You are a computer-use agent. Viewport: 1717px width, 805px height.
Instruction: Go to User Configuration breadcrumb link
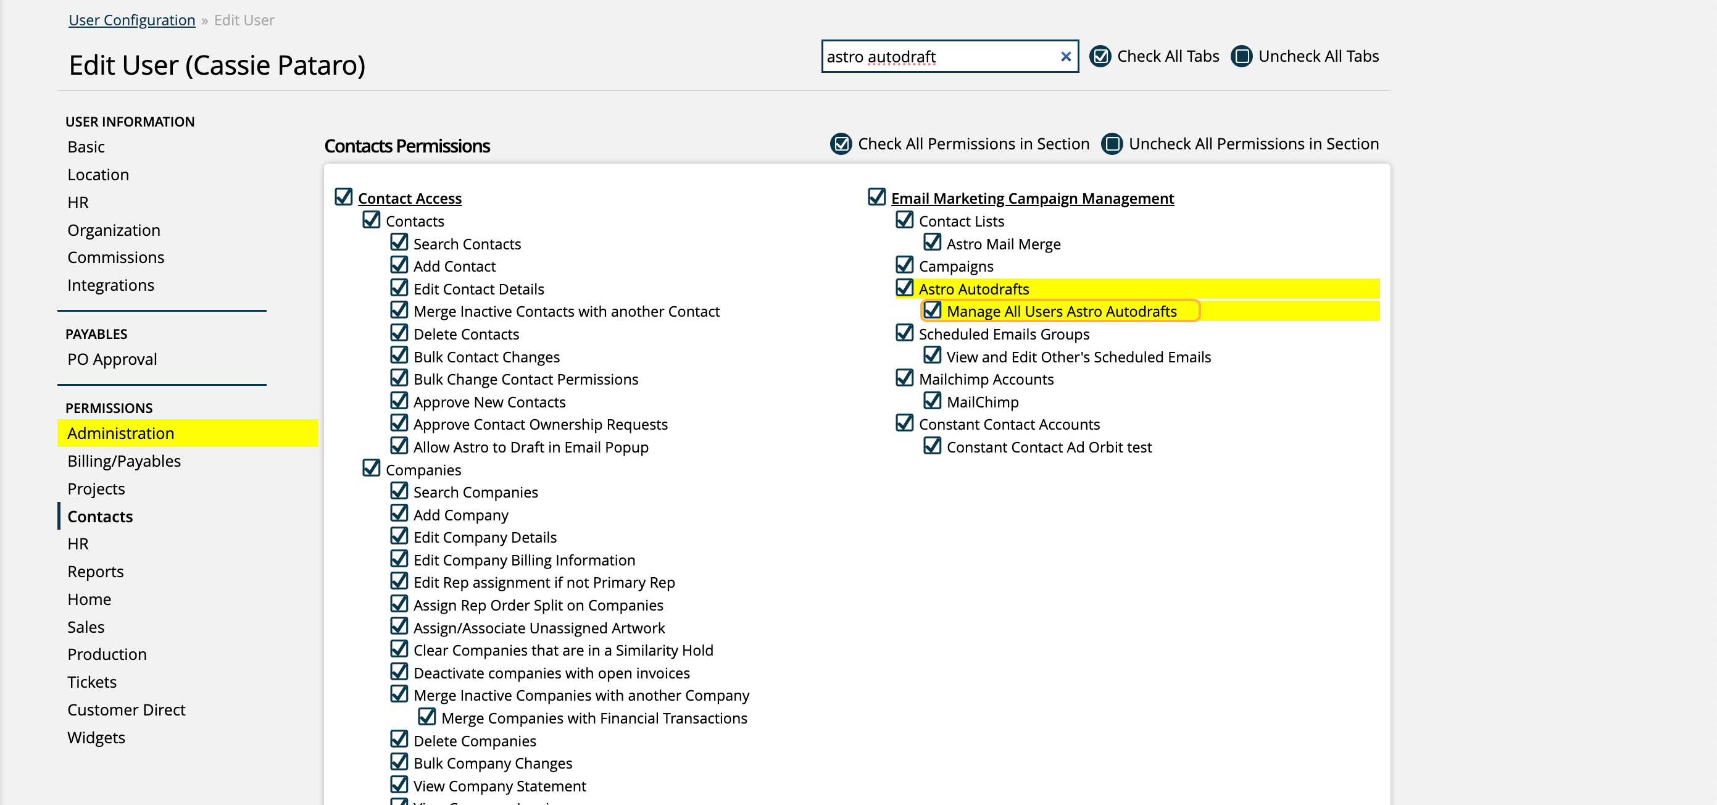coord(131,20)
